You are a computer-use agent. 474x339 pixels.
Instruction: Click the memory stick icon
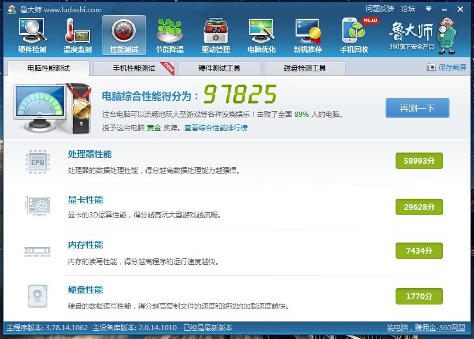(37, 252)
